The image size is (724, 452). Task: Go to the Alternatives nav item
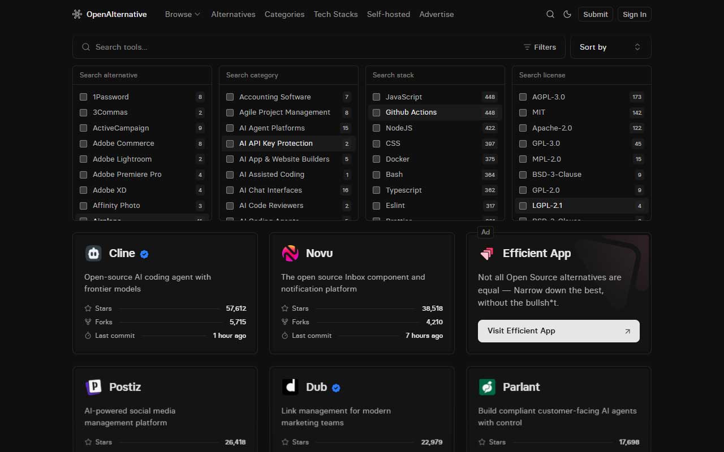tap(233, 14)
